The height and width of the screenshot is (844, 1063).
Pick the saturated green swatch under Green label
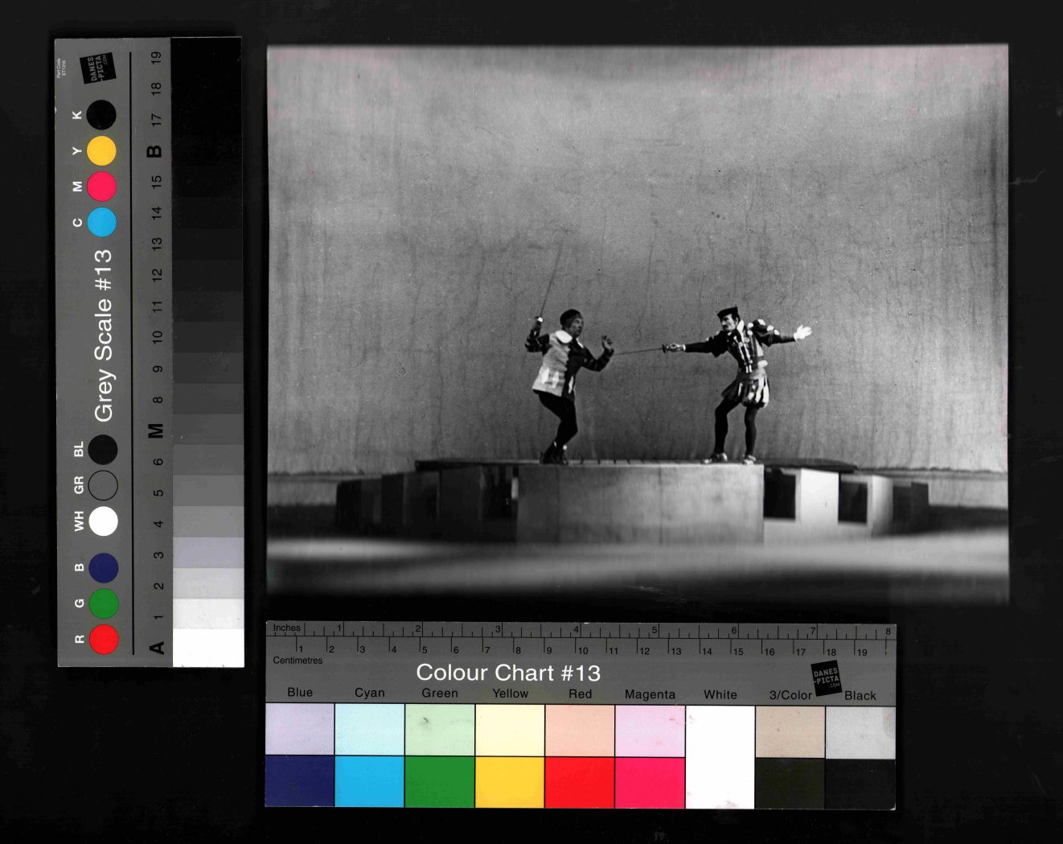[440, 781]
